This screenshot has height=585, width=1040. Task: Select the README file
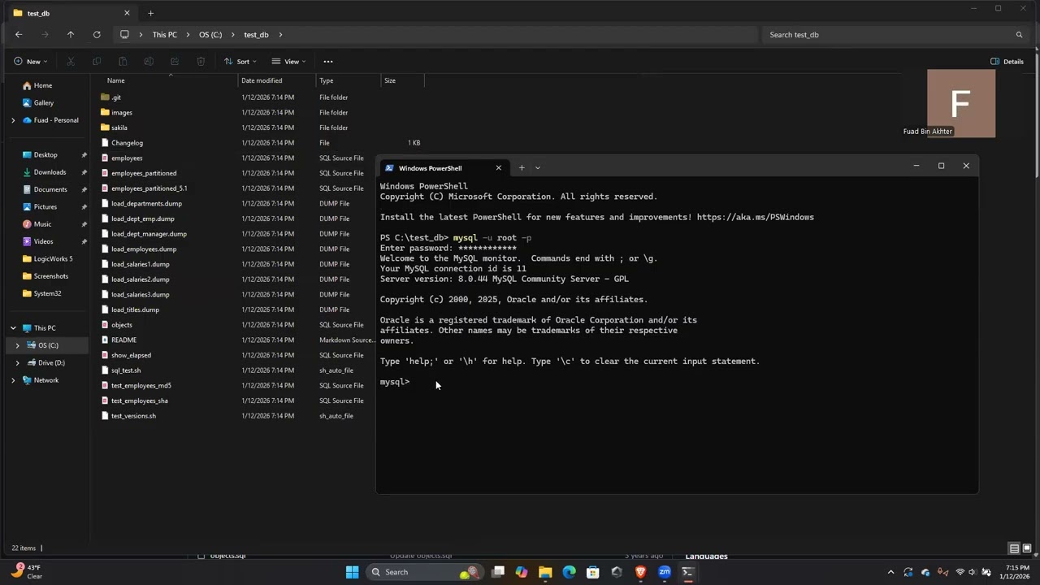click(x=123, y=340)
